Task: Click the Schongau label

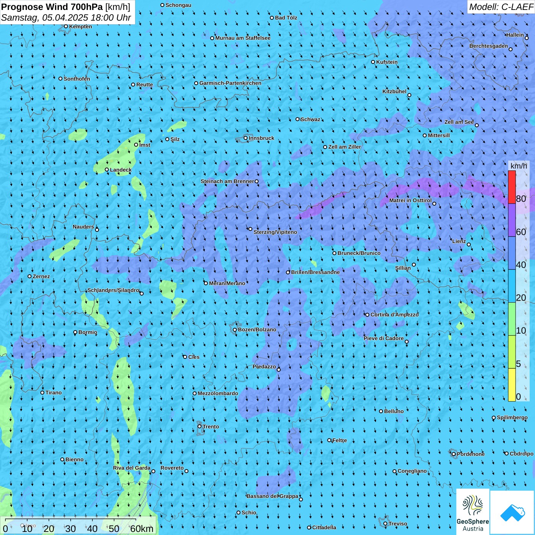Action: (178, 5)
